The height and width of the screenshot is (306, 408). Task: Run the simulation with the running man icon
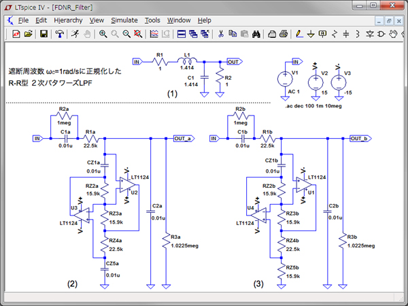coord(75,33)
